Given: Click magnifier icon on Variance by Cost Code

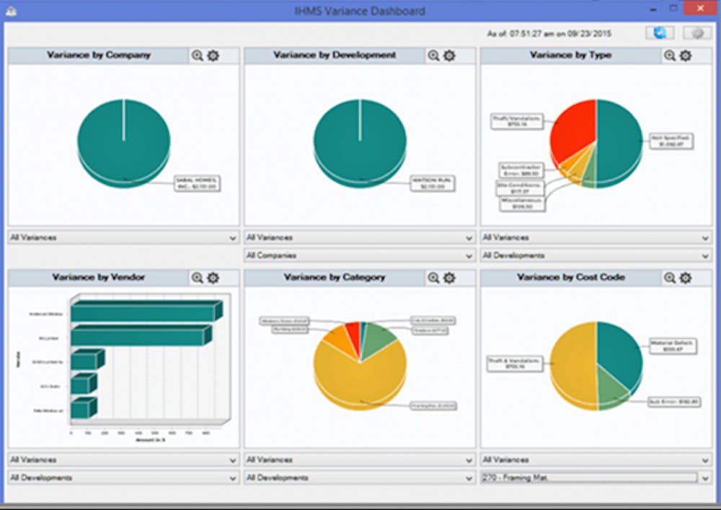Looking at the screenshot, I should click(670, 278).
